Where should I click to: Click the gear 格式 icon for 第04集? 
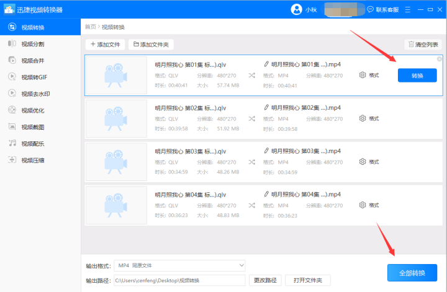(363, 205)
